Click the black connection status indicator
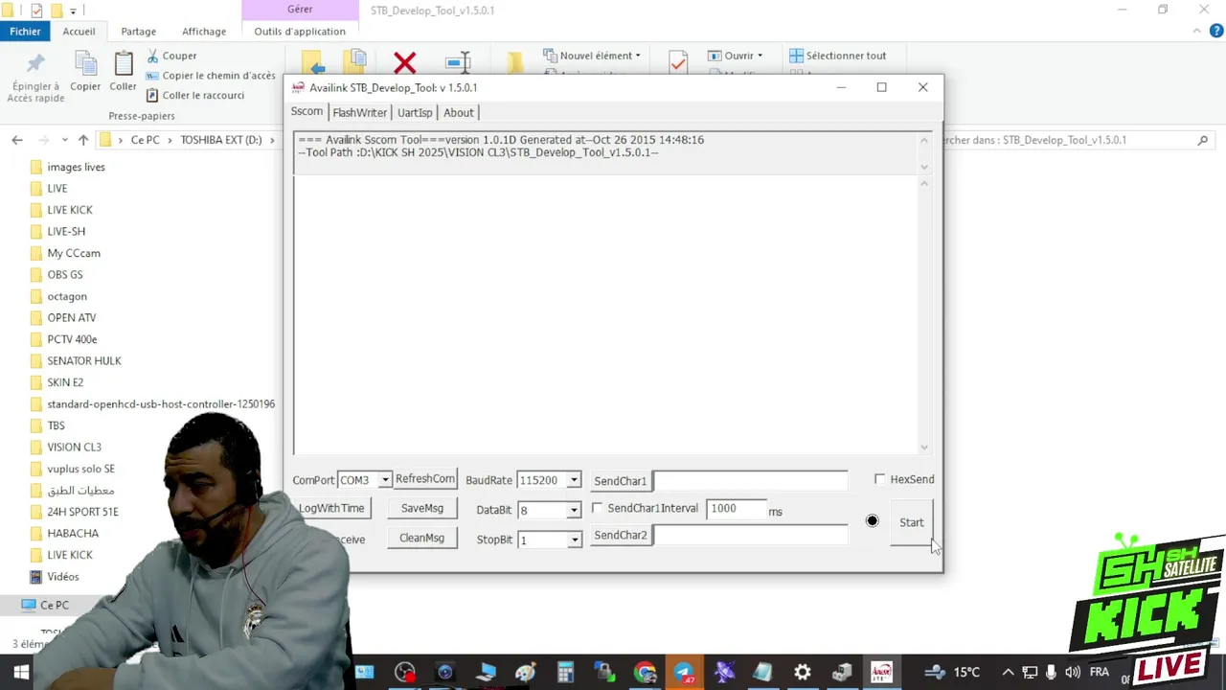 [x=872, y=521]
